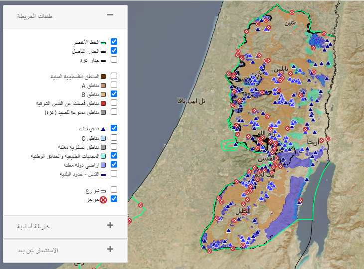Enable the شوارع roads layer checkbox
This screenshot has width=364, height=269.
point(114,190)
